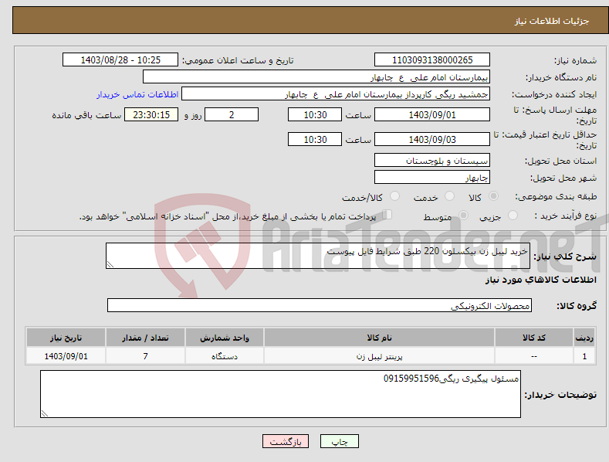Click the کد کالا column header
This screenshot has width=609, height=462.
click(534, 338)
